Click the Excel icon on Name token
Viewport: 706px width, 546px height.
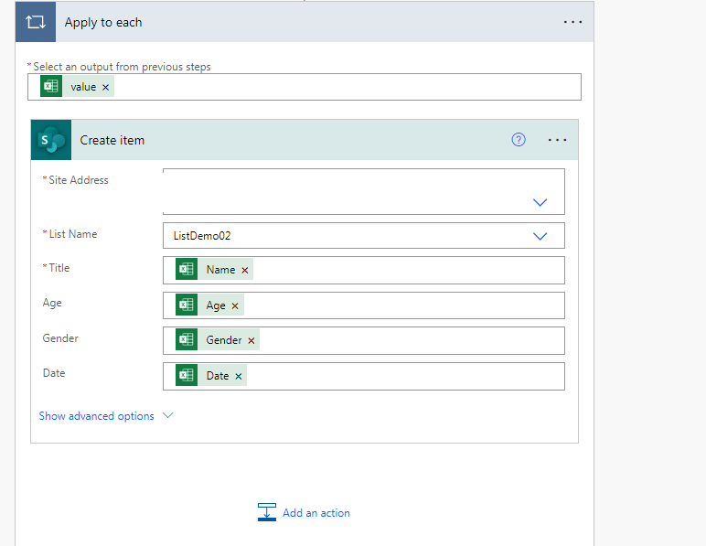pos(187,269)
